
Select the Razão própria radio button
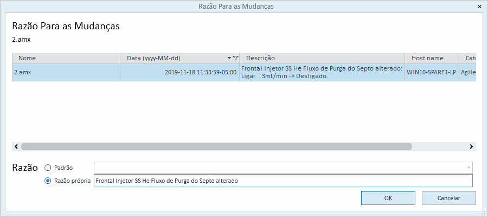[48, 181]
